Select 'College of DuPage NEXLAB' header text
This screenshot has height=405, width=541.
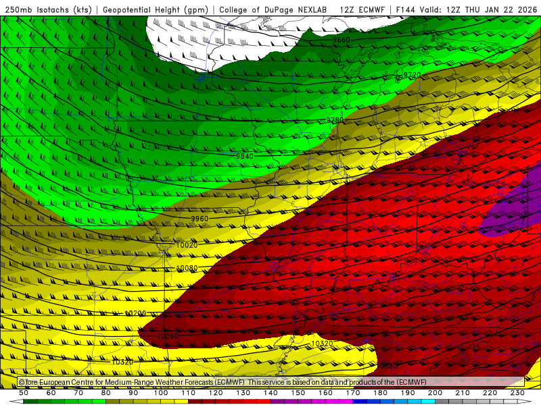273,9
